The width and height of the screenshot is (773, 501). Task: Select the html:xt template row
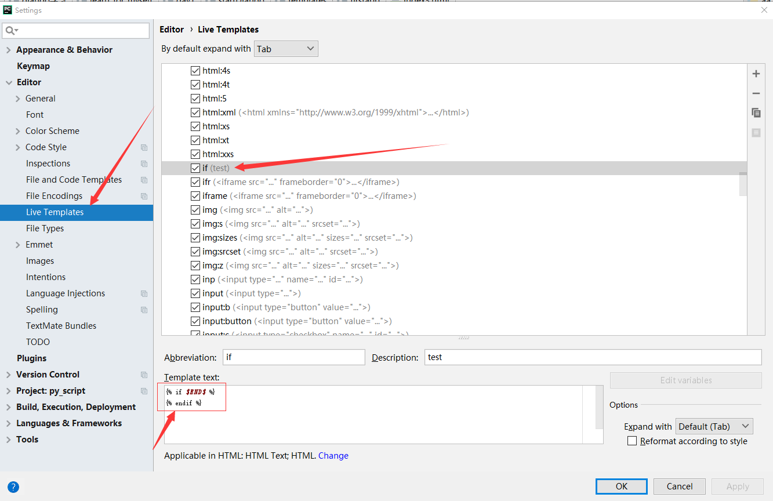tap(453, 140)
